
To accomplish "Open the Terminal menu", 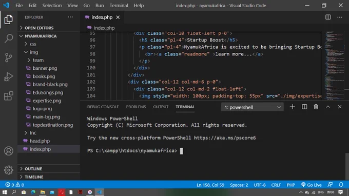I will [119, 6].
